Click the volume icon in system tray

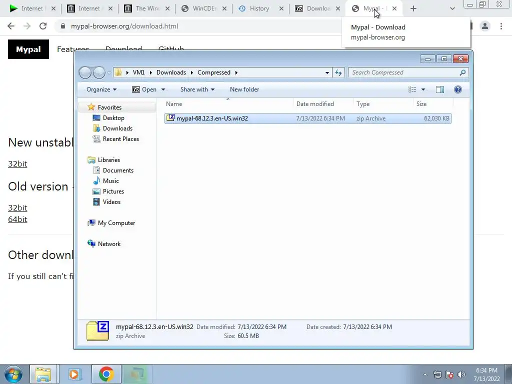click(x=461, y=374)
